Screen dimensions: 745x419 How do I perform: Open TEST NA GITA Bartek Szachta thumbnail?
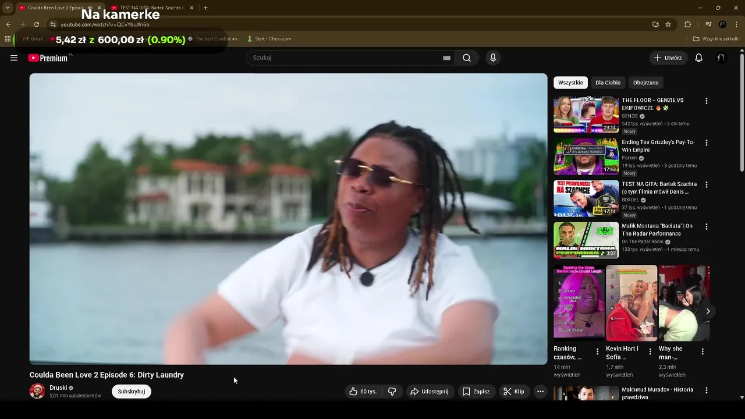click(586, 198)
